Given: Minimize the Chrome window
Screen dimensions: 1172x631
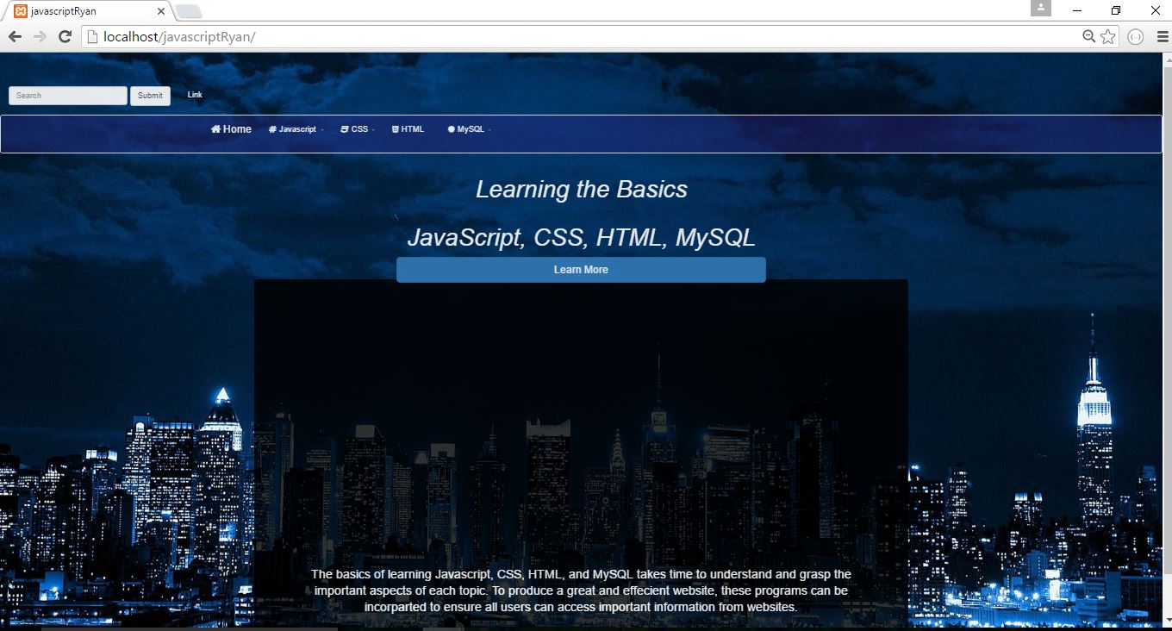Looking at the screenshot, I should click(x=1077, y=10).
